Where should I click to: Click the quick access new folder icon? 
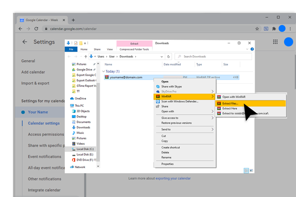tap(81, 43)
